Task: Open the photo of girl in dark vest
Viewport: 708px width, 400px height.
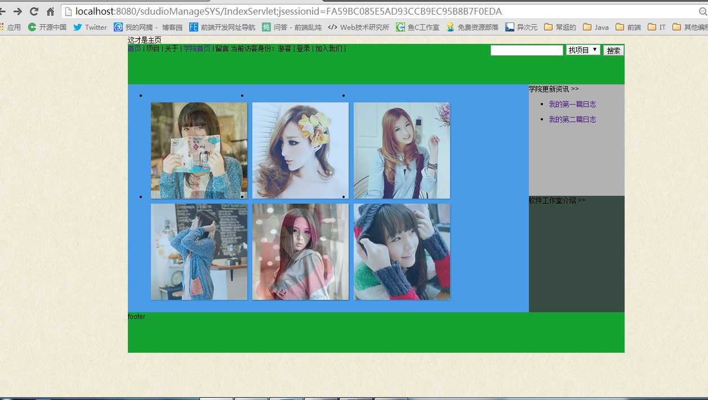Action: coord(402,150)
